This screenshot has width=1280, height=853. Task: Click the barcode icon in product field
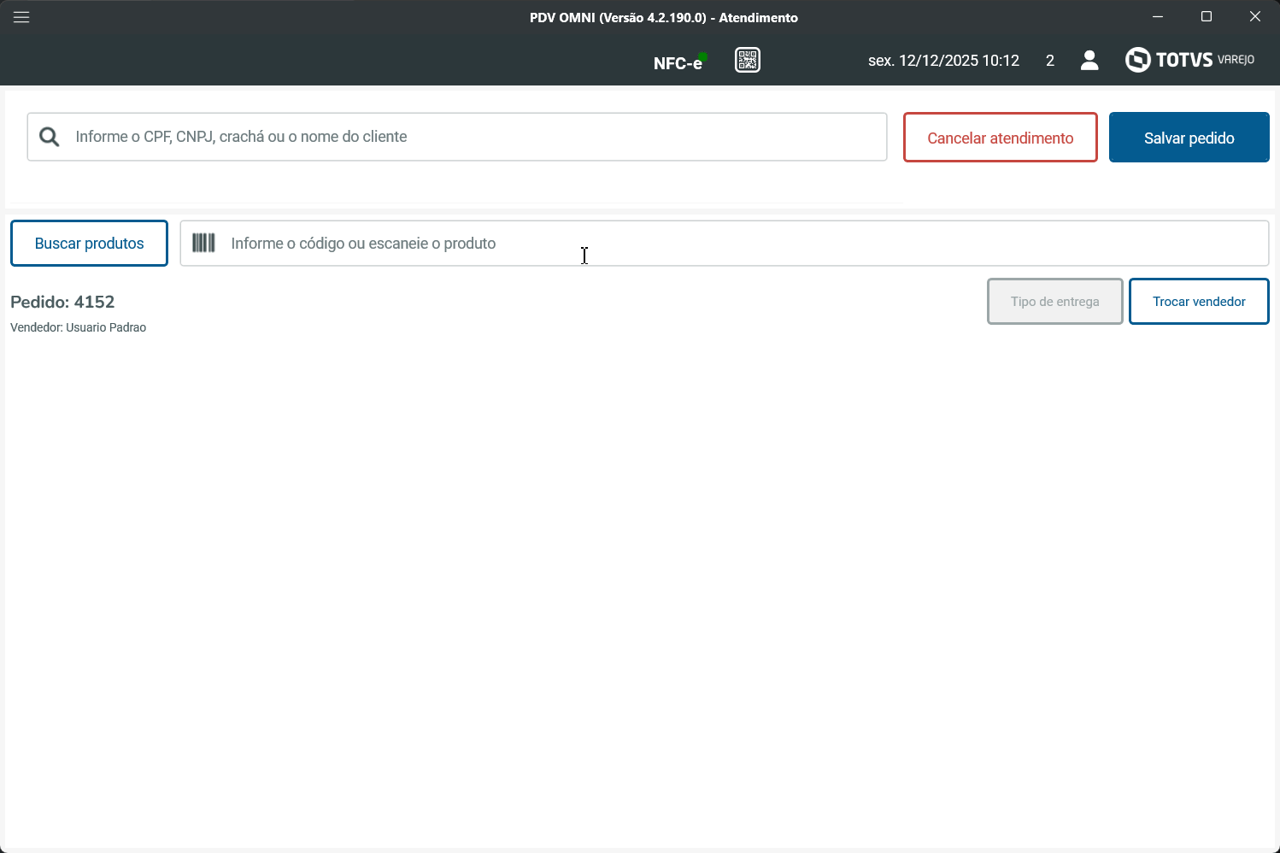pos(203,243)
